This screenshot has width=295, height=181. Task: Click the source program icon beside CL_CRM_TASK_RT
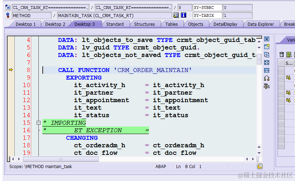coord(8,8)
